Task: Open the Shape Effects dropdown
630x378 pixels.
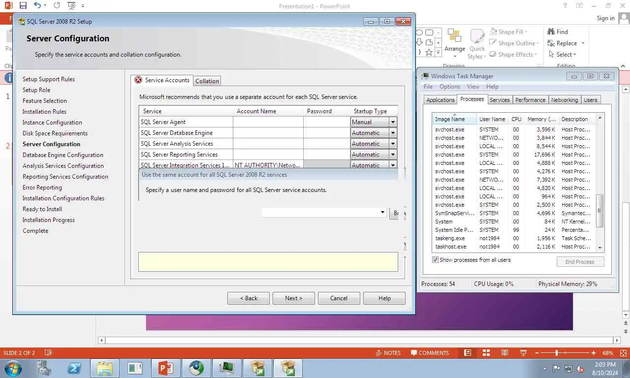Action: click(x=513, y=55)
